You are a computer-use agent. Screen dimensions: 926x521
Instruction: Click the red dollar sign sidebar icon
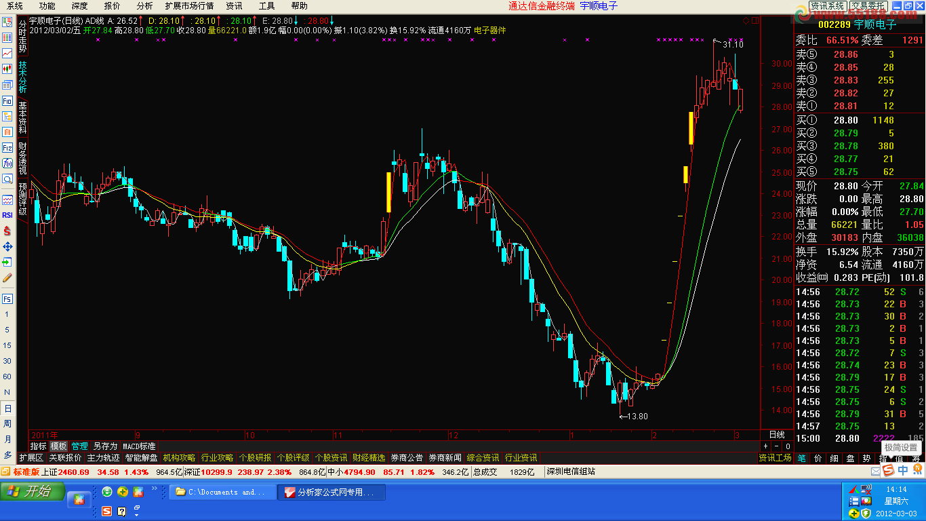pos(7,231)
